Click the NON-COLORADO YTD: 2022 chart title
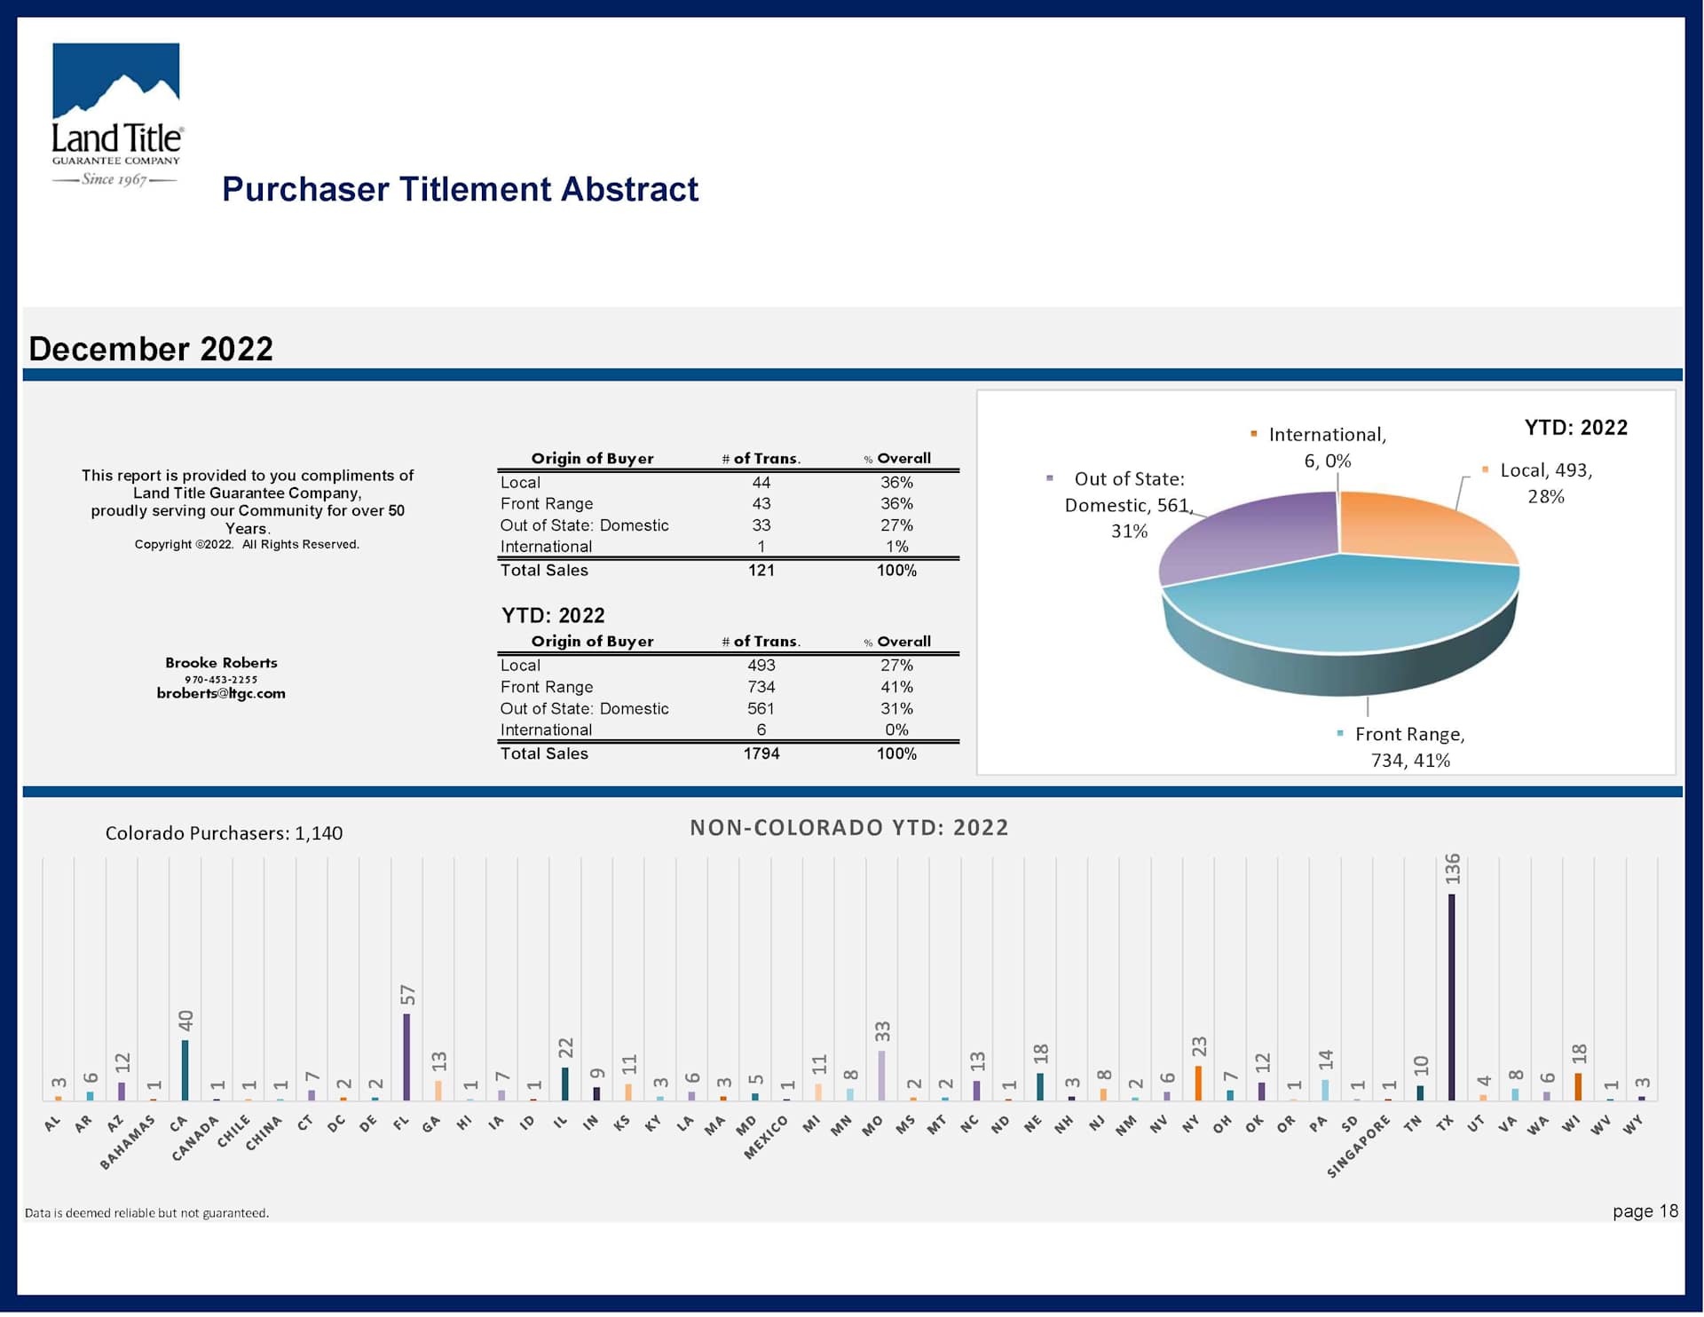Viewport: 1704px width, 1317px height. [848, 827]
